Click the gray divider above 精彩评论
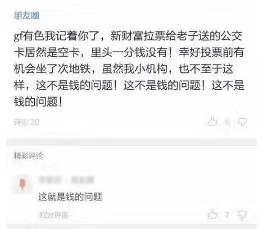The width and height of the screenshot is (277, 229). [x=131, y=142]
